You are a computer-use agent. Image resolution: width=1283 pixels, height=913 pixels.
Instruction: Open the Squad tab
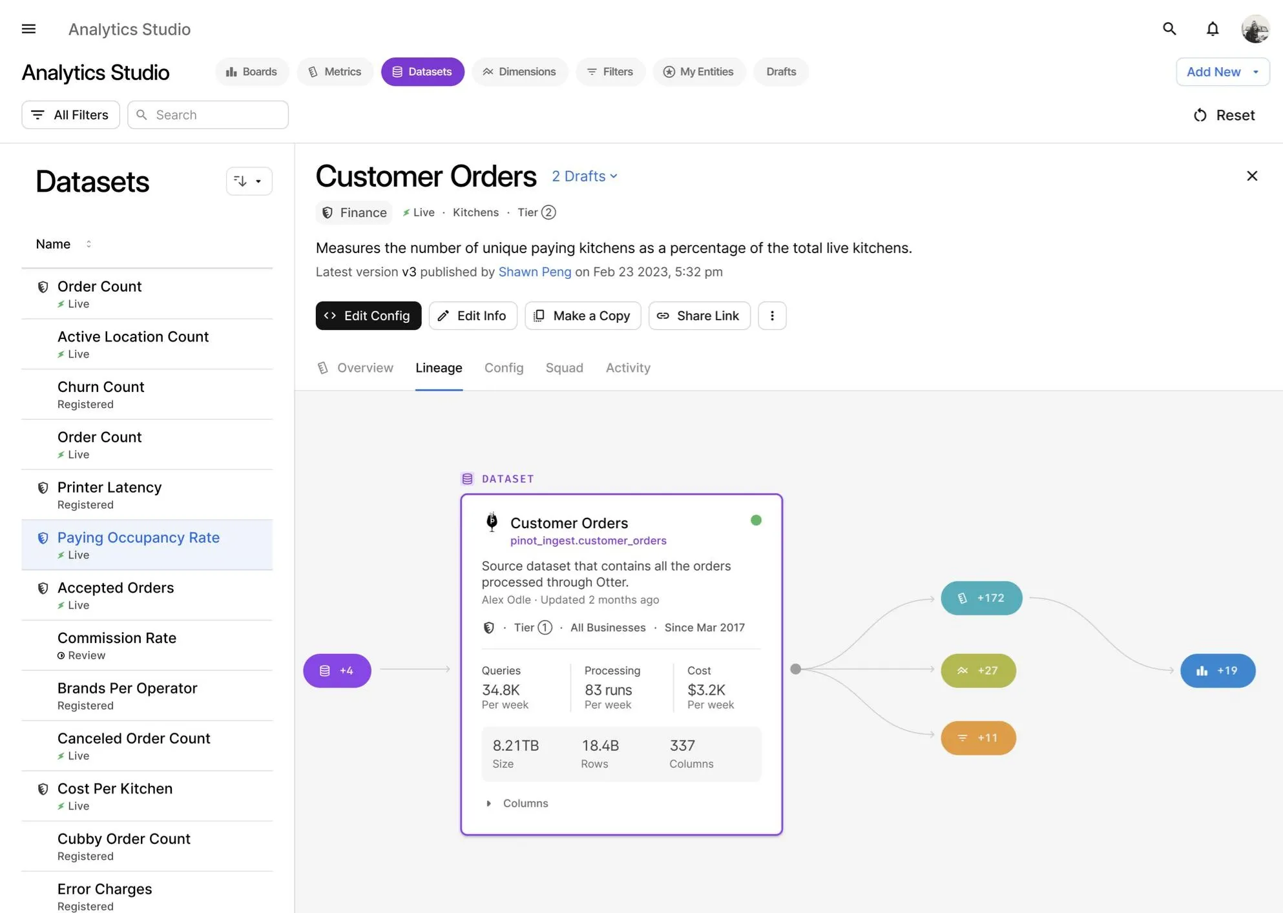tap(564, 368)
